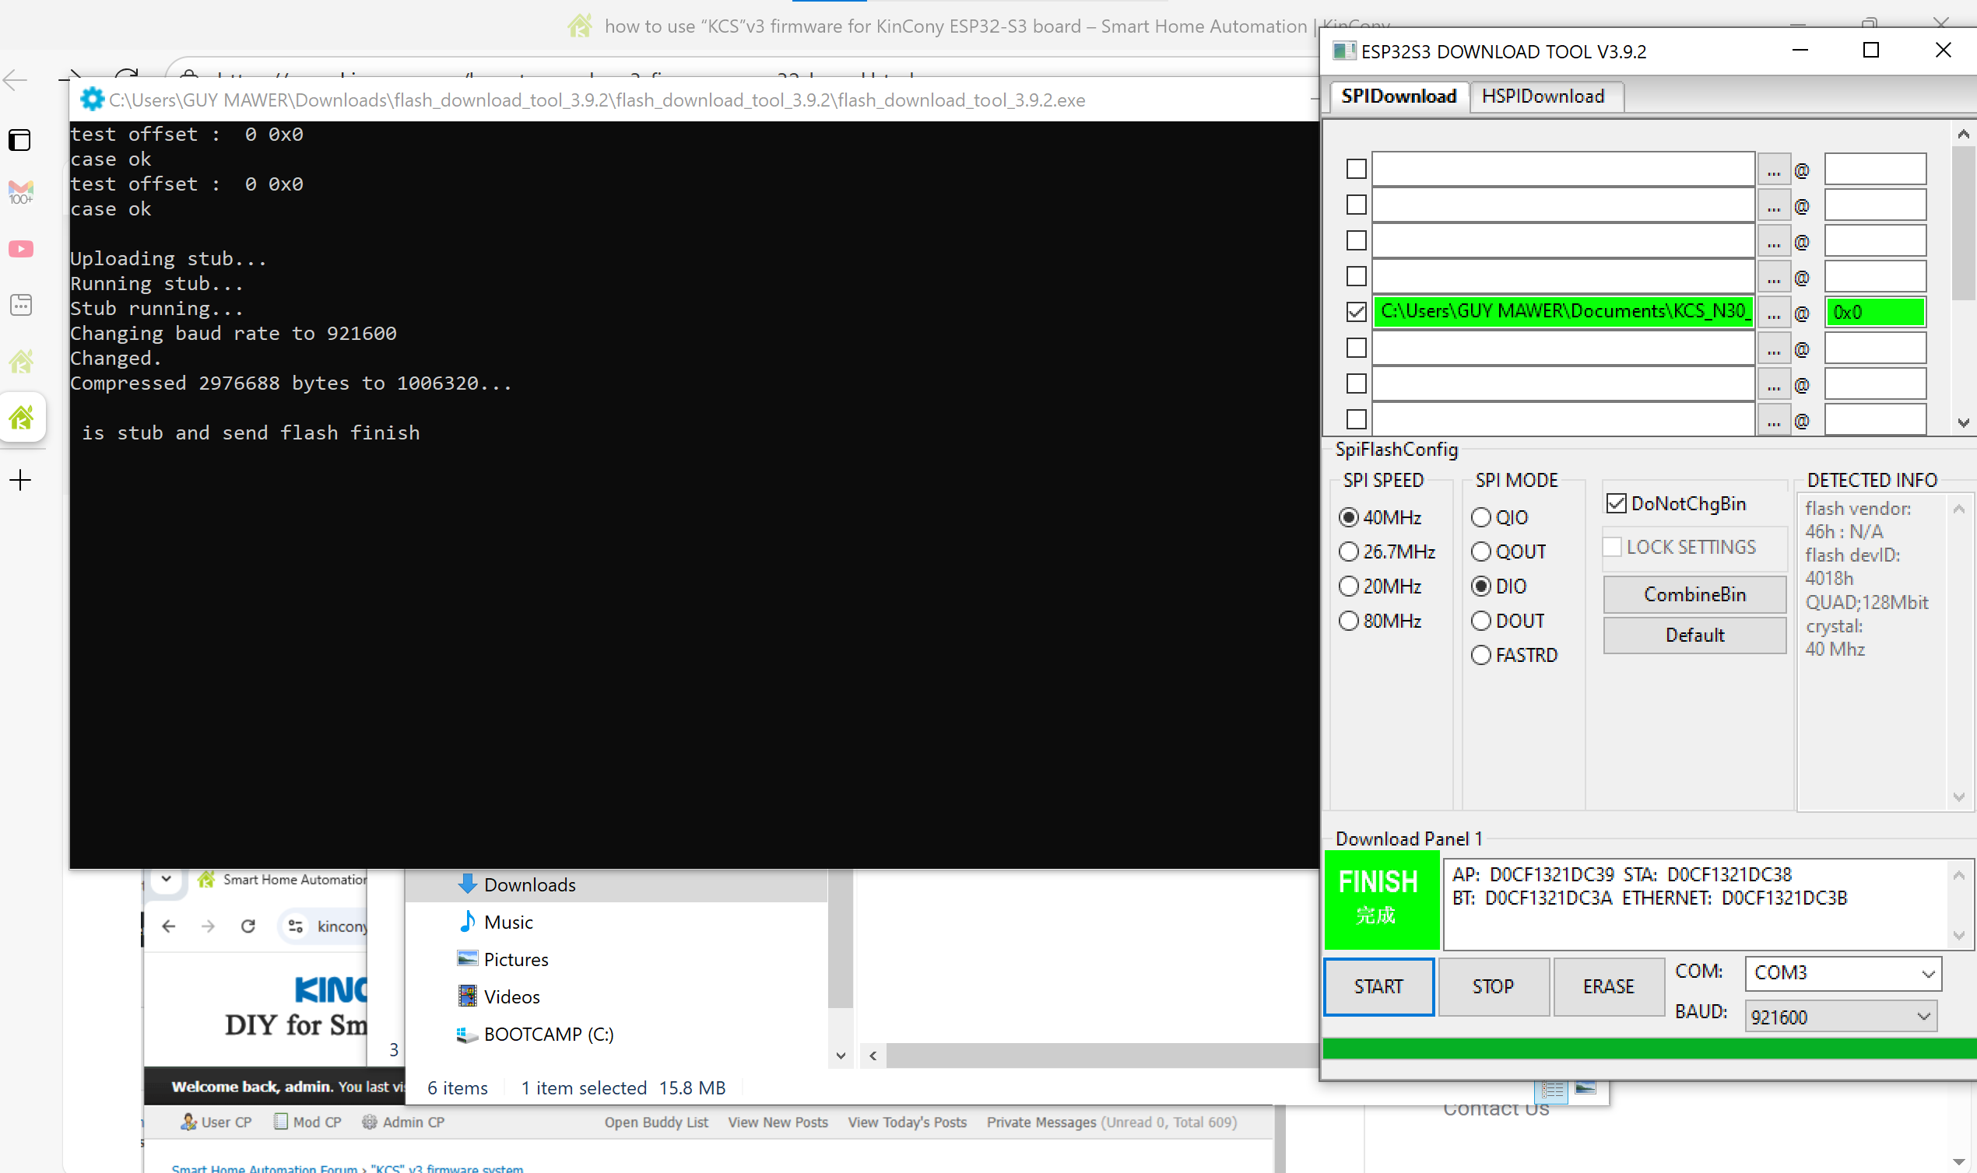Open the COM port dropdown
Screen dimensions: 1977x1173
pyautogui.click(x=1842, y=972)
